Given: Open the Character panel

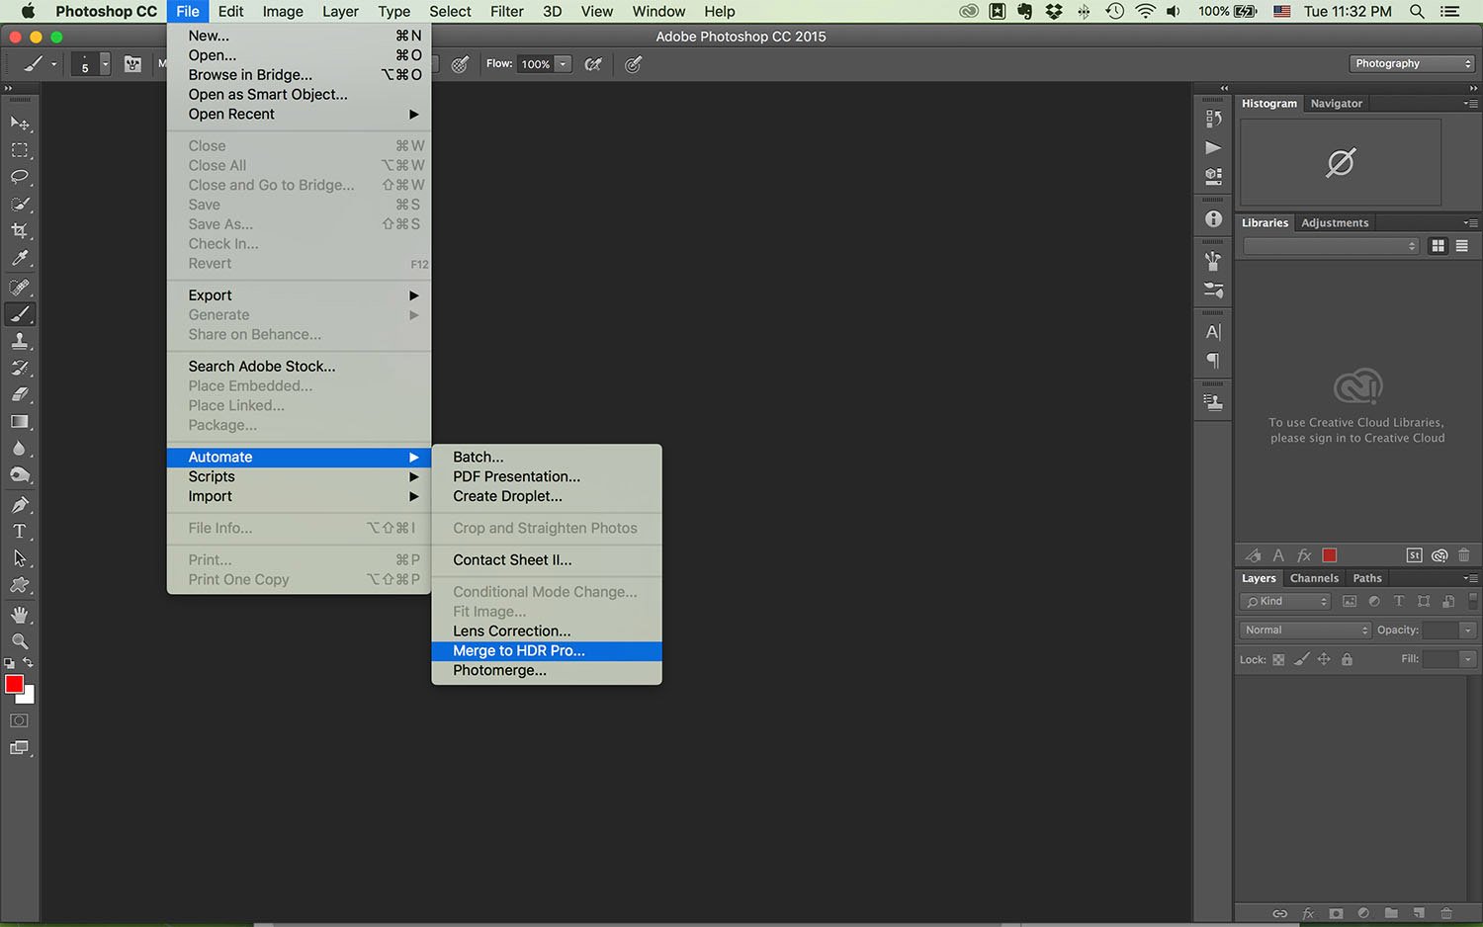Looking at the screenshot, I should pyautogui.click(x=1213, y=332).
